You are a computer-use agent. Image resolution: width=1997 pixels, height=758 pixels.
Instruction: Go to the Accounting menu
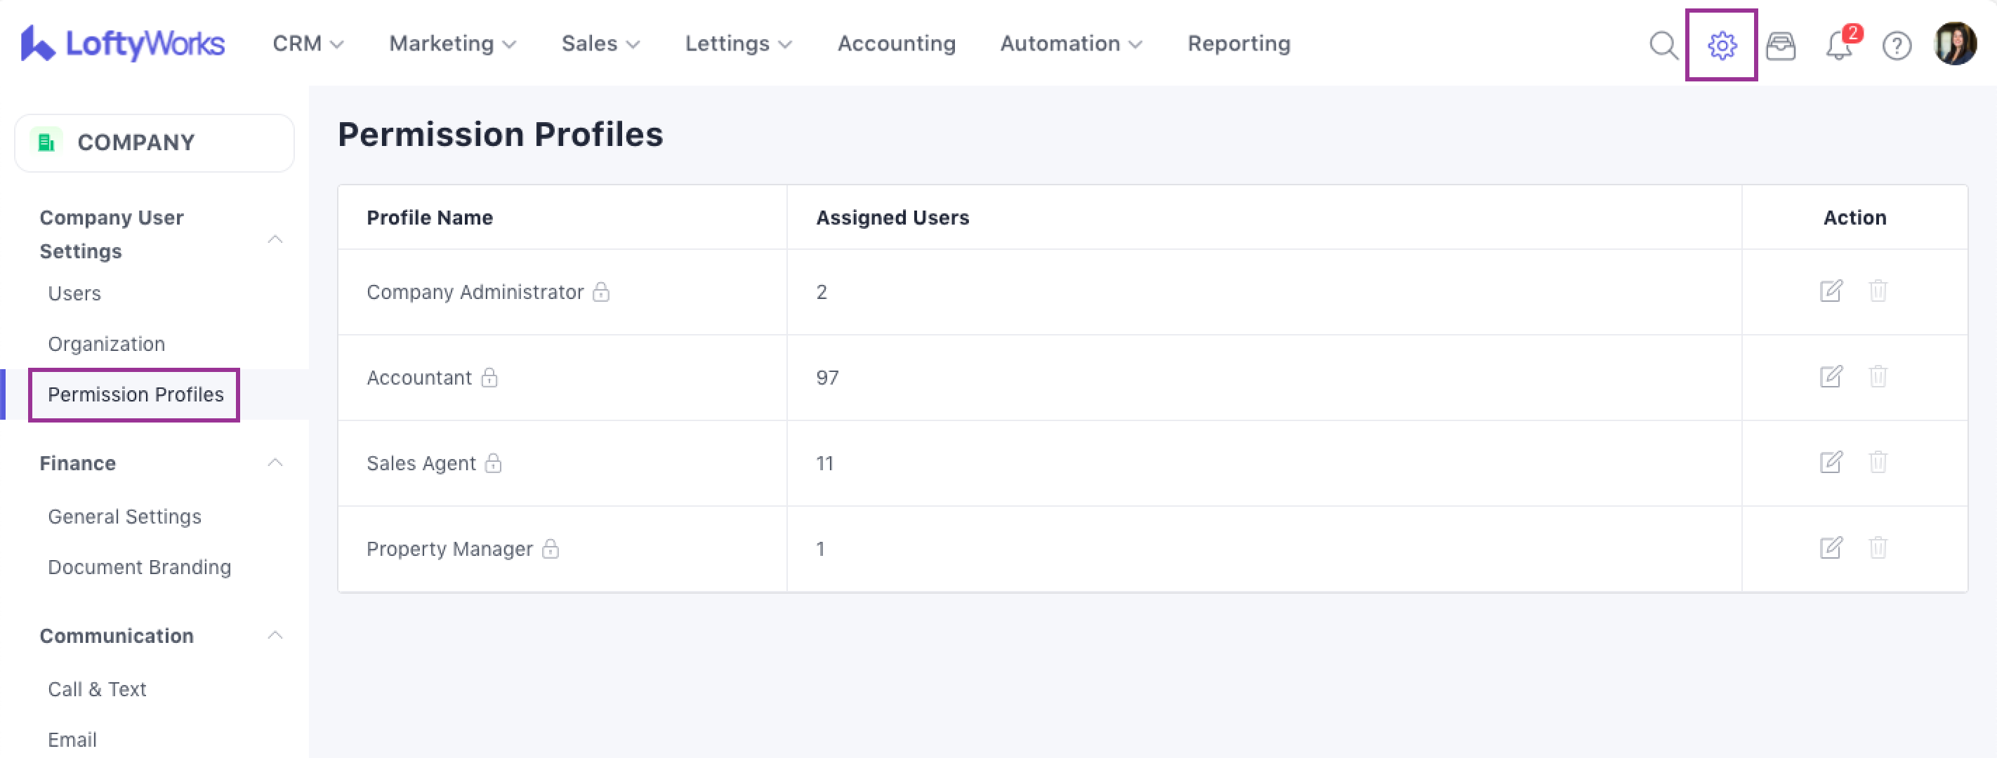[x=896, y=44]
